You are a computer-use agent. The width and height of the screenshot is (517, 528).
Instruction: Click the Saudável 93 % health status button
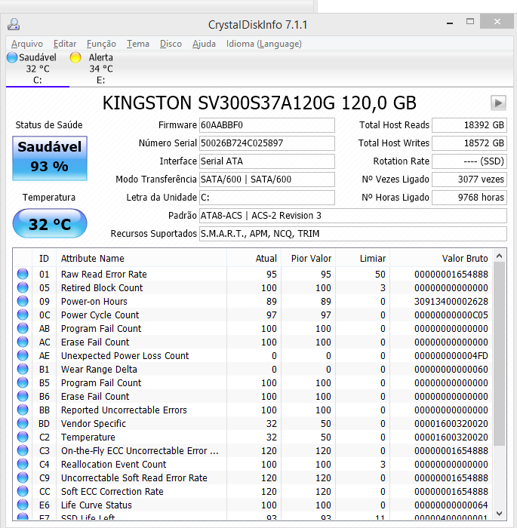point(50,157)
